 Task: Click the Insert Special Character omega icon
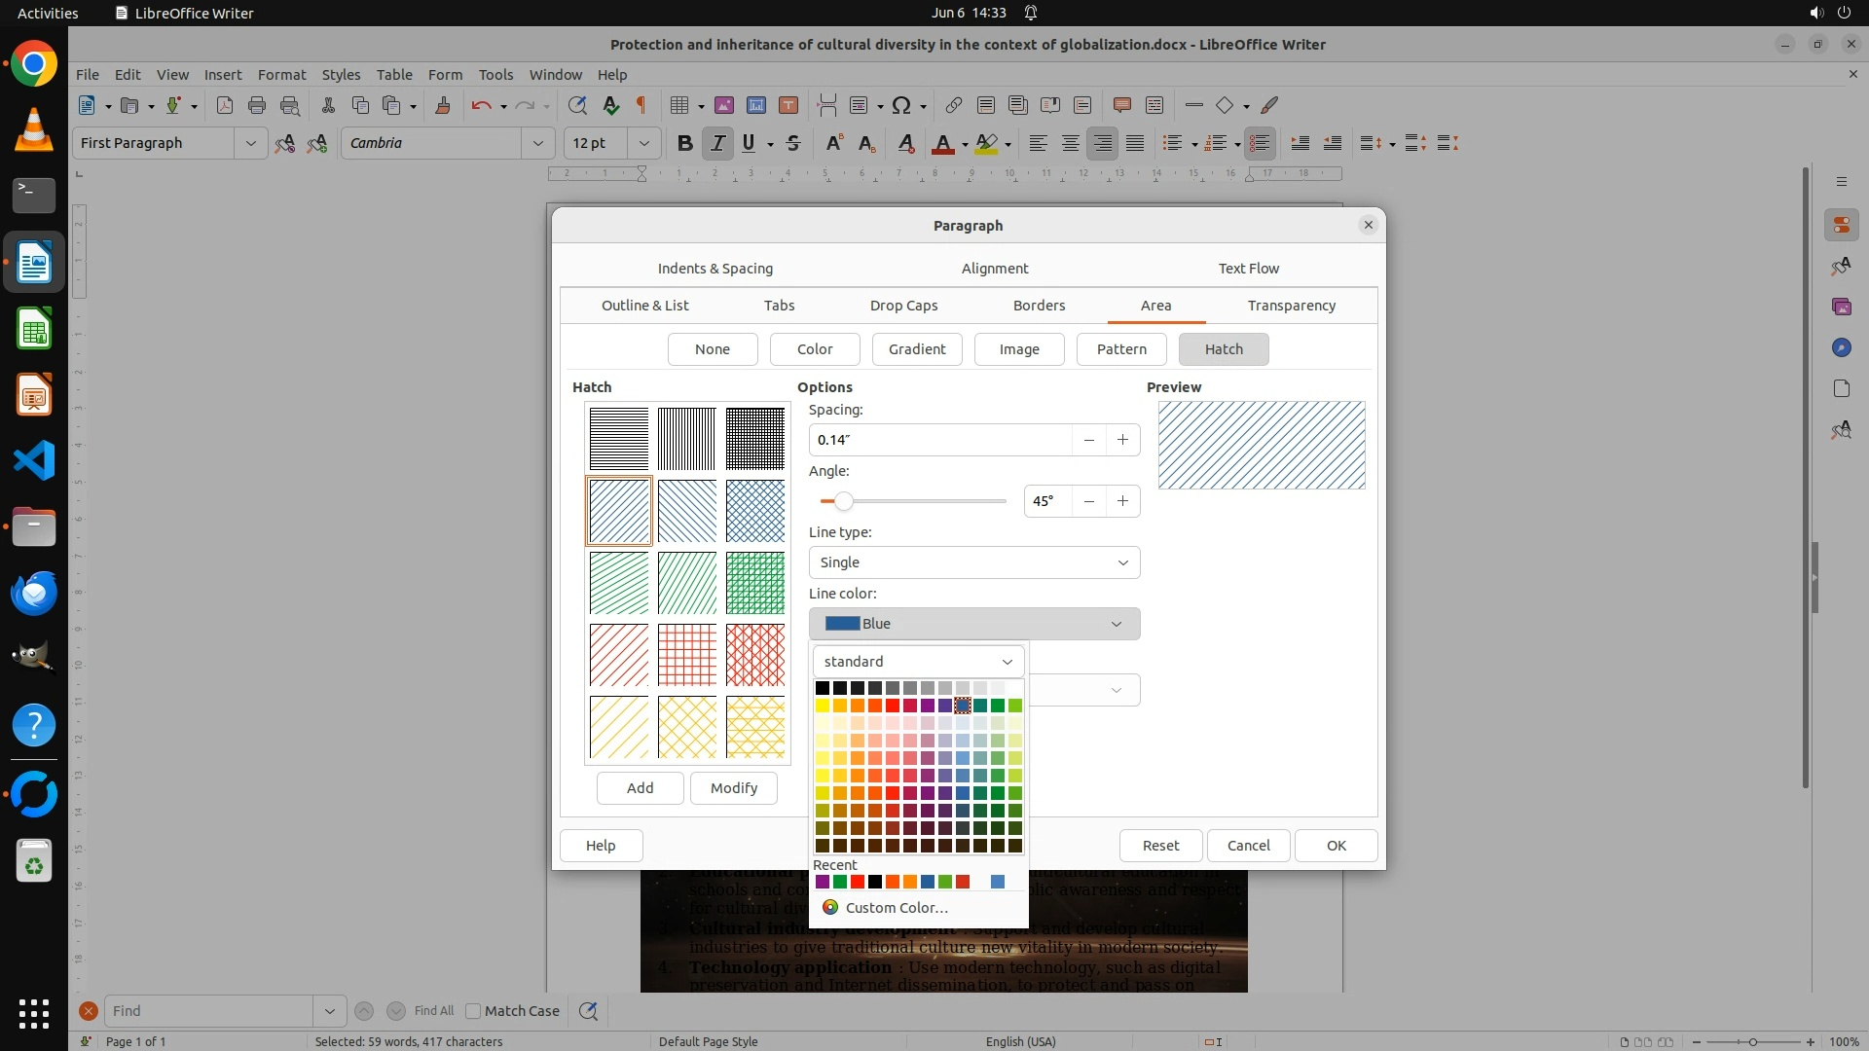click(x=901, y=105)
